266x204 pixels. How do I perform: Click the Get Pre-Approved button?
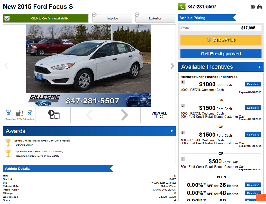[x=221, y=54]
